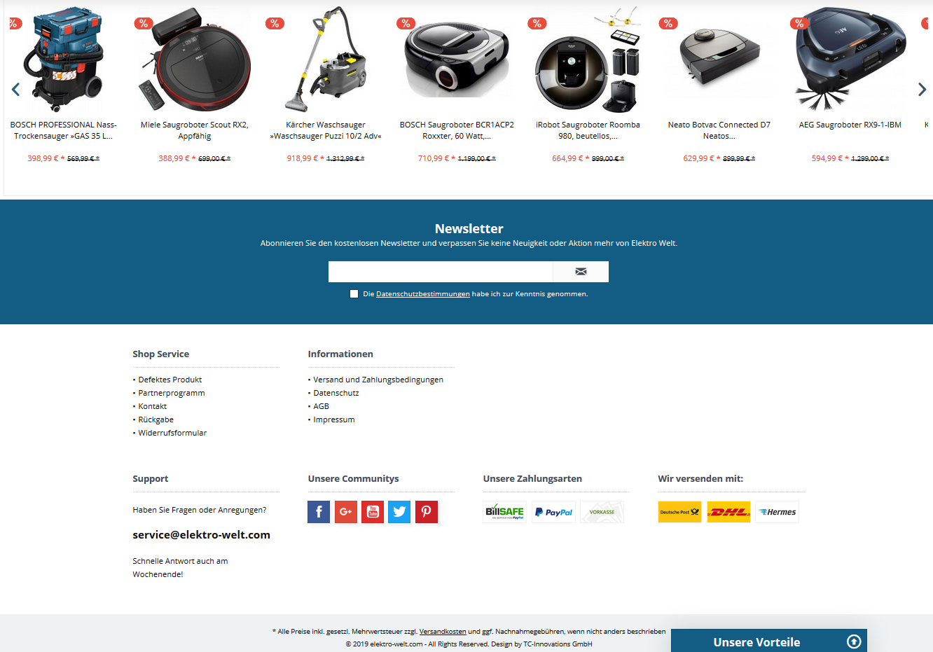Open the Versandkosten link in the footer note
Screen dimensions: 933x652
click(443, 632)
